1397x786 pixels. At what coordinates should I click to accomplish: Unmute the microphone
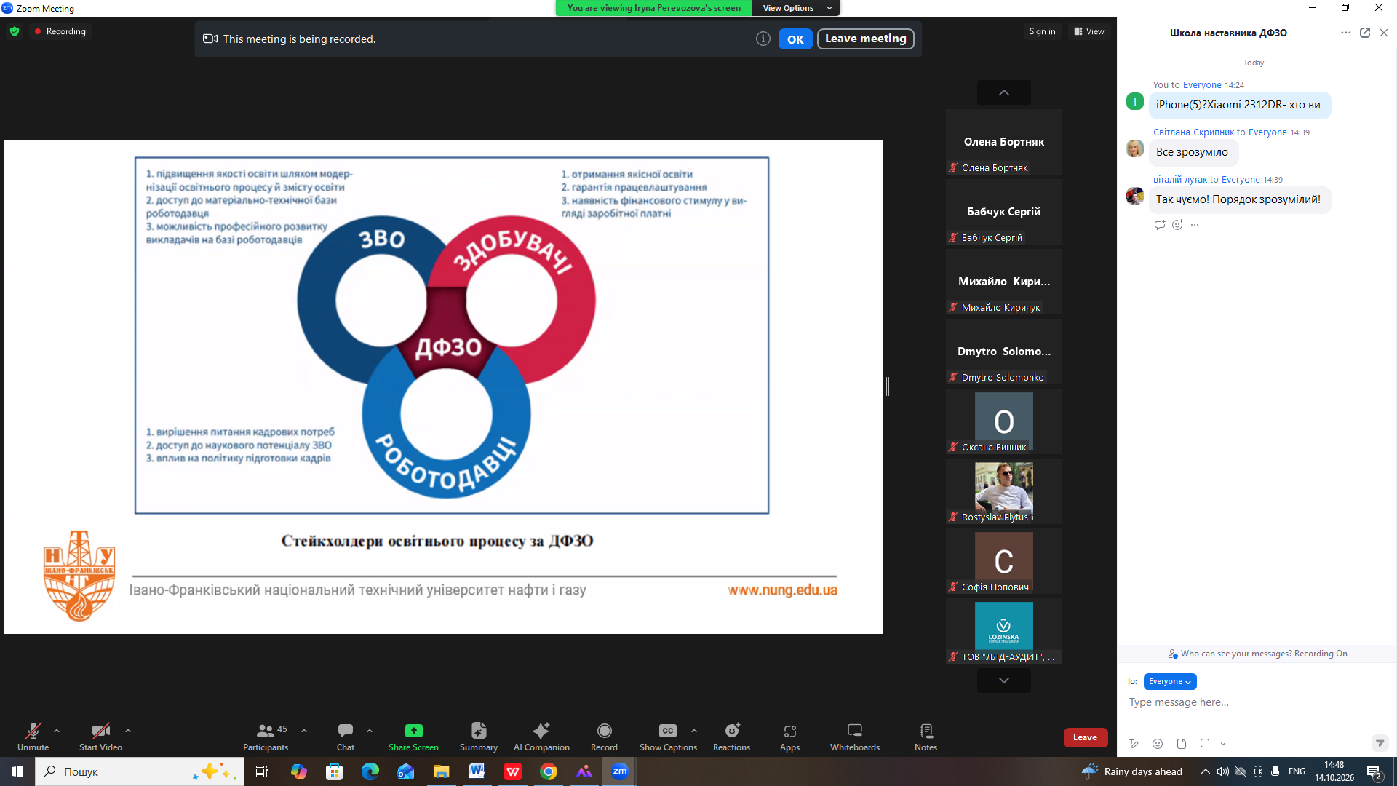click(33, 737)
